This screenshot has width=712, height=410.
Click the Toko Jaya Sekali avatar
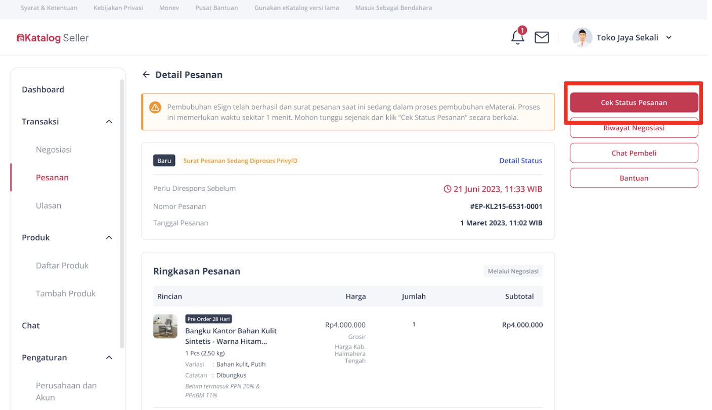pos(582,37)
